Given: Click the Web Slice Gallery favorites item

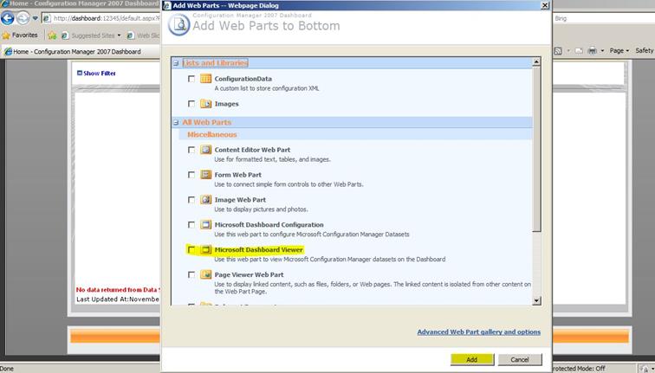Looking at the screenshot, I should tap(143, 35).
